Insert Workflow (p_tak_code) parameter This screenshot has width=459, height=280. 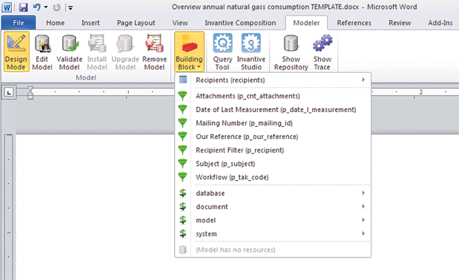pyautogui.click(x=273, y=177)
